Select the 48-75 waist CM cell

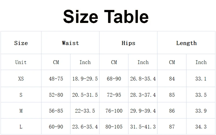click(x=56, y=79)
